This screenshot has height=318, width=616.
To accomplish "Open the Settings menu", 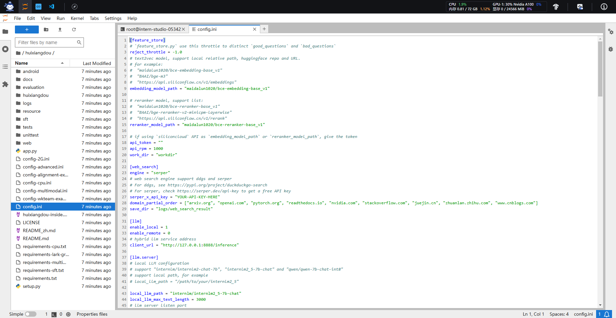I will (x=113, y=18).
